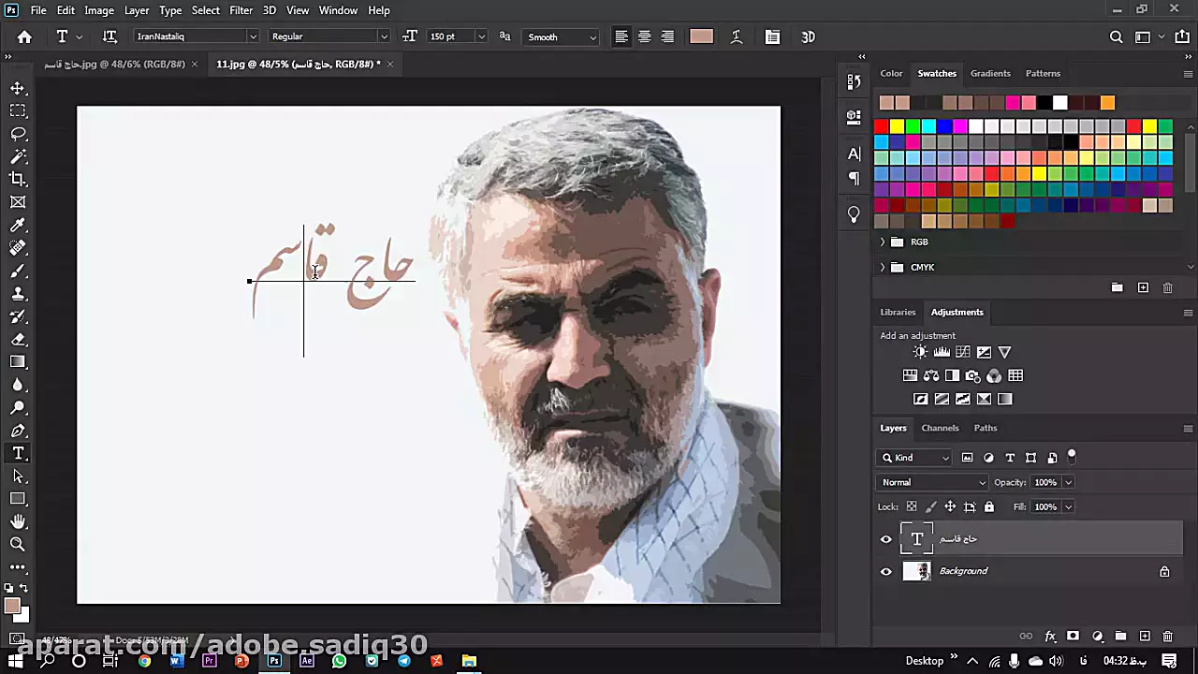
Task: Select the Dodge tool
Action: [18, 408]
